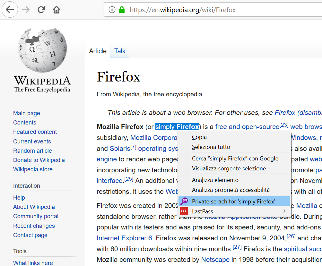Follow the free and open-source link
Screen dimensions: 322x266
pos(247,127)
